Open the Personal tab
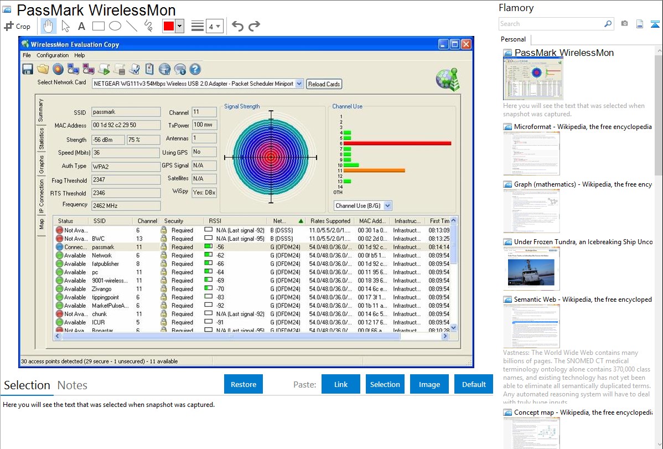 click(x=514, y=39)
